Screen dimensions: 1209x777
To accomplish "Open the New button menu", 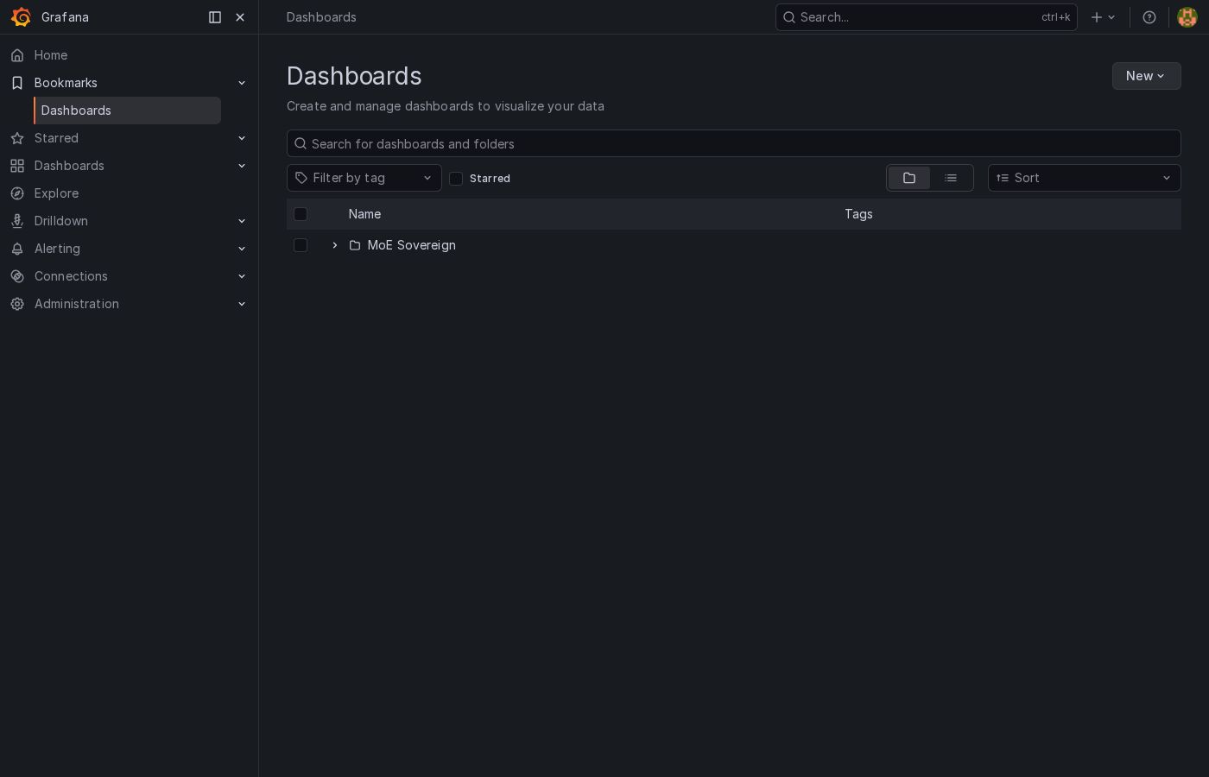I will tap(1147, 76).
